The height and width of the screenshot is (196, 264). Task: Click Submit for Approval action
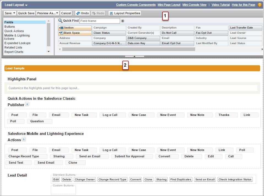point(132,156)
